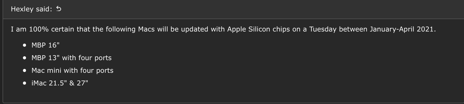Click the bullet before the iMac item

[x=24, y=83]
